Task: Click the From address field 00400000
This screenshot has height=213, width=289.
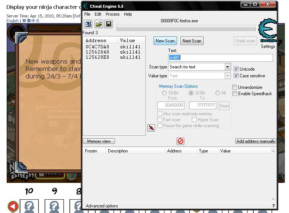Action: click(x=171, y=105)
